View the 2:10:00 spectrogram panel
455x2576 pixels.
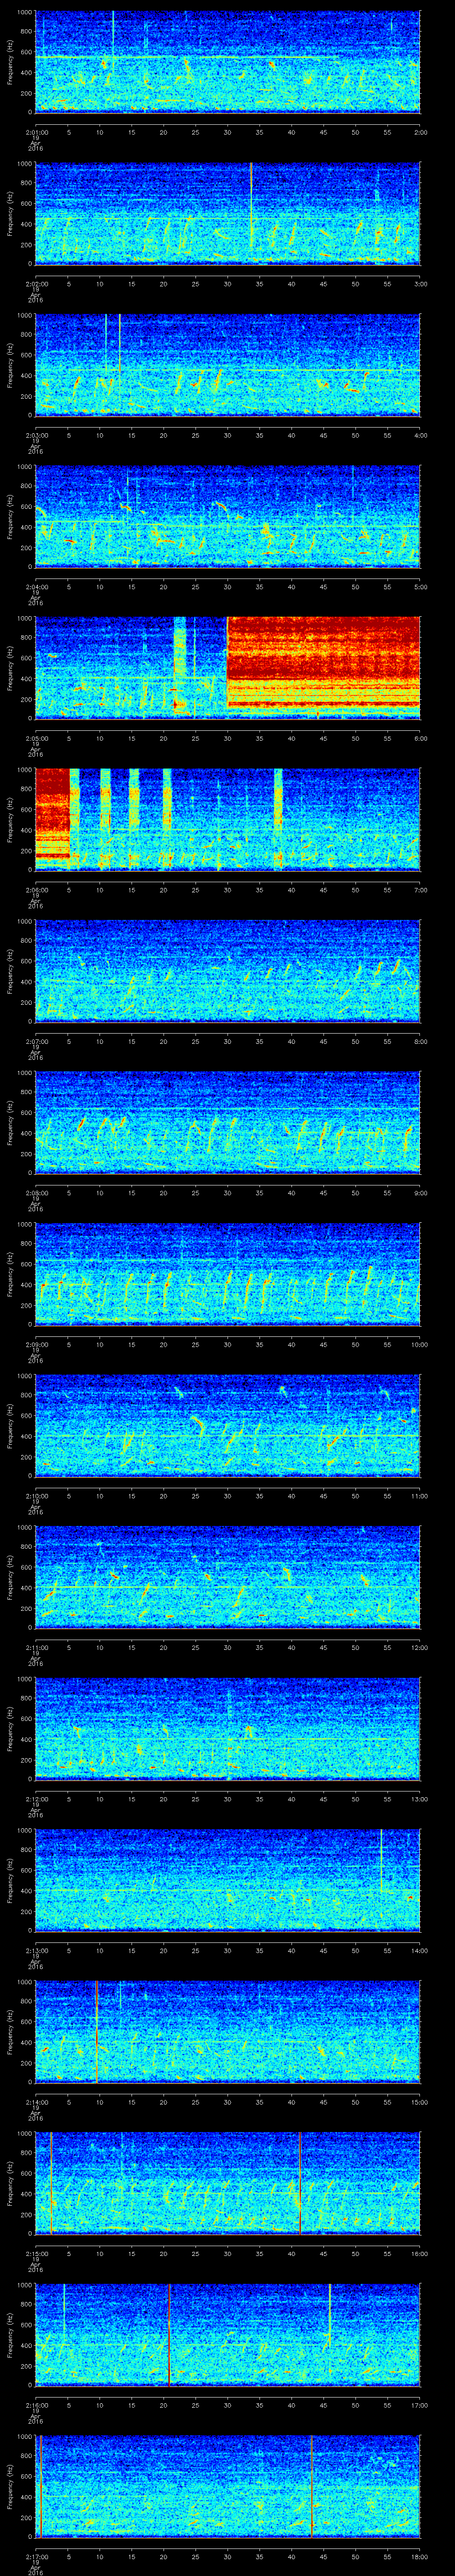(x=228, y=1425)
